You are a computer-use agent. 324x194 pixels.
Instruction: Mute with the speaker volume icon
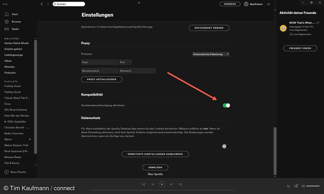coord(303,186)
